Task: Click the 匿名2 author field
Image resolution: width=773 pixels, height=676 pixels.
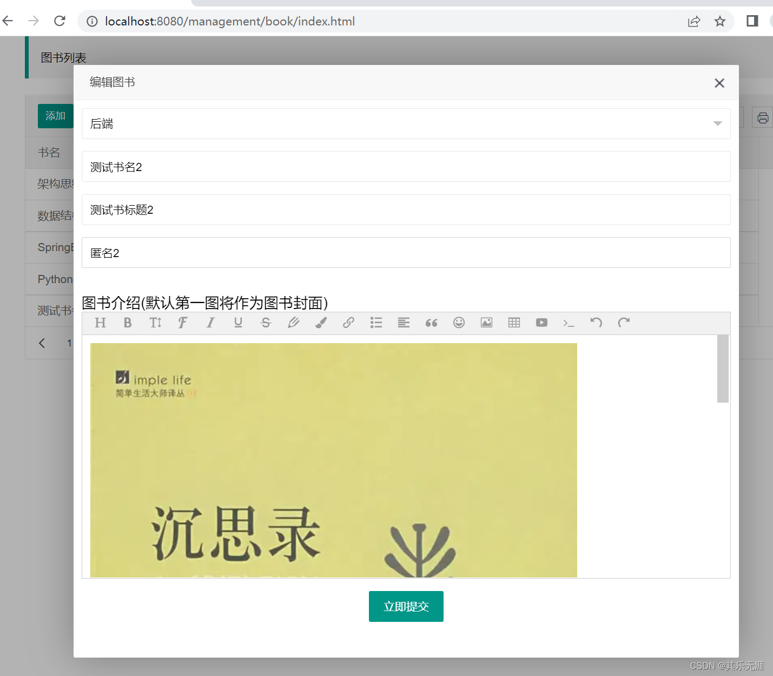Action: [x=406, y=253]
